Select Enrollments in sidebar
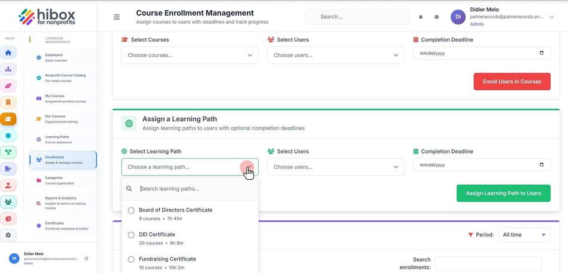This screenshot has height=273, width=568. click(63, 160)
